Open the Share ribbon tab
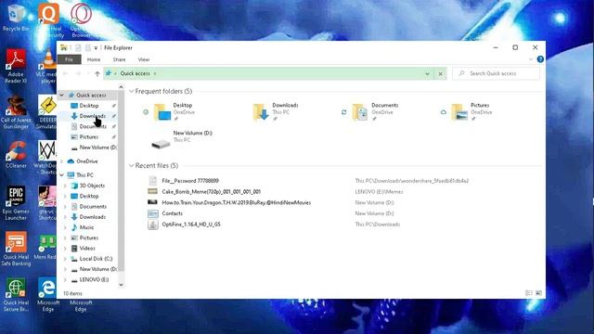 (x=119, y=59)
